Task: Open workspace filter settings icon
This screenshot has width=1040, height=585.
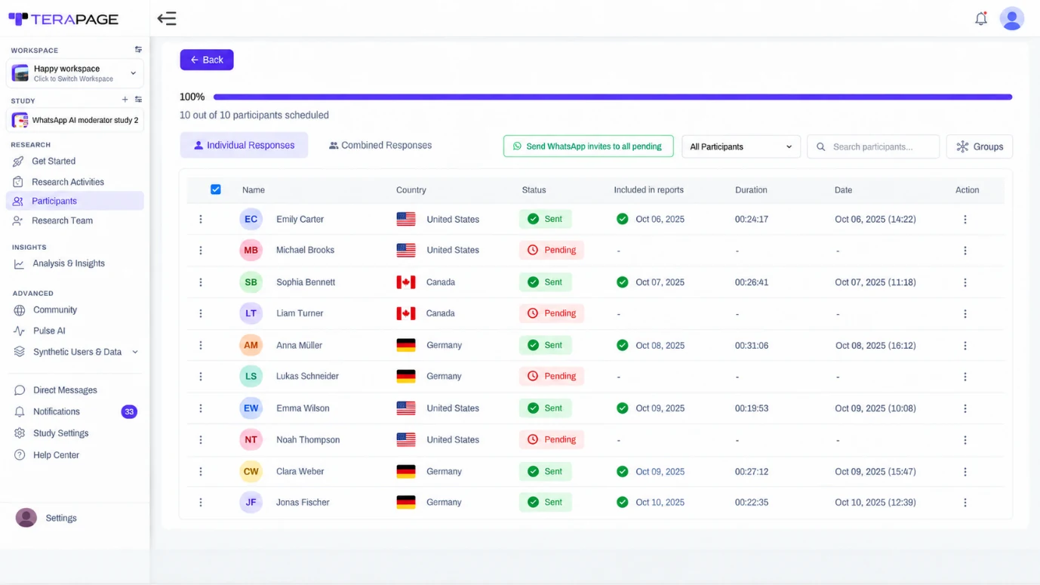Action: (138, 50)
